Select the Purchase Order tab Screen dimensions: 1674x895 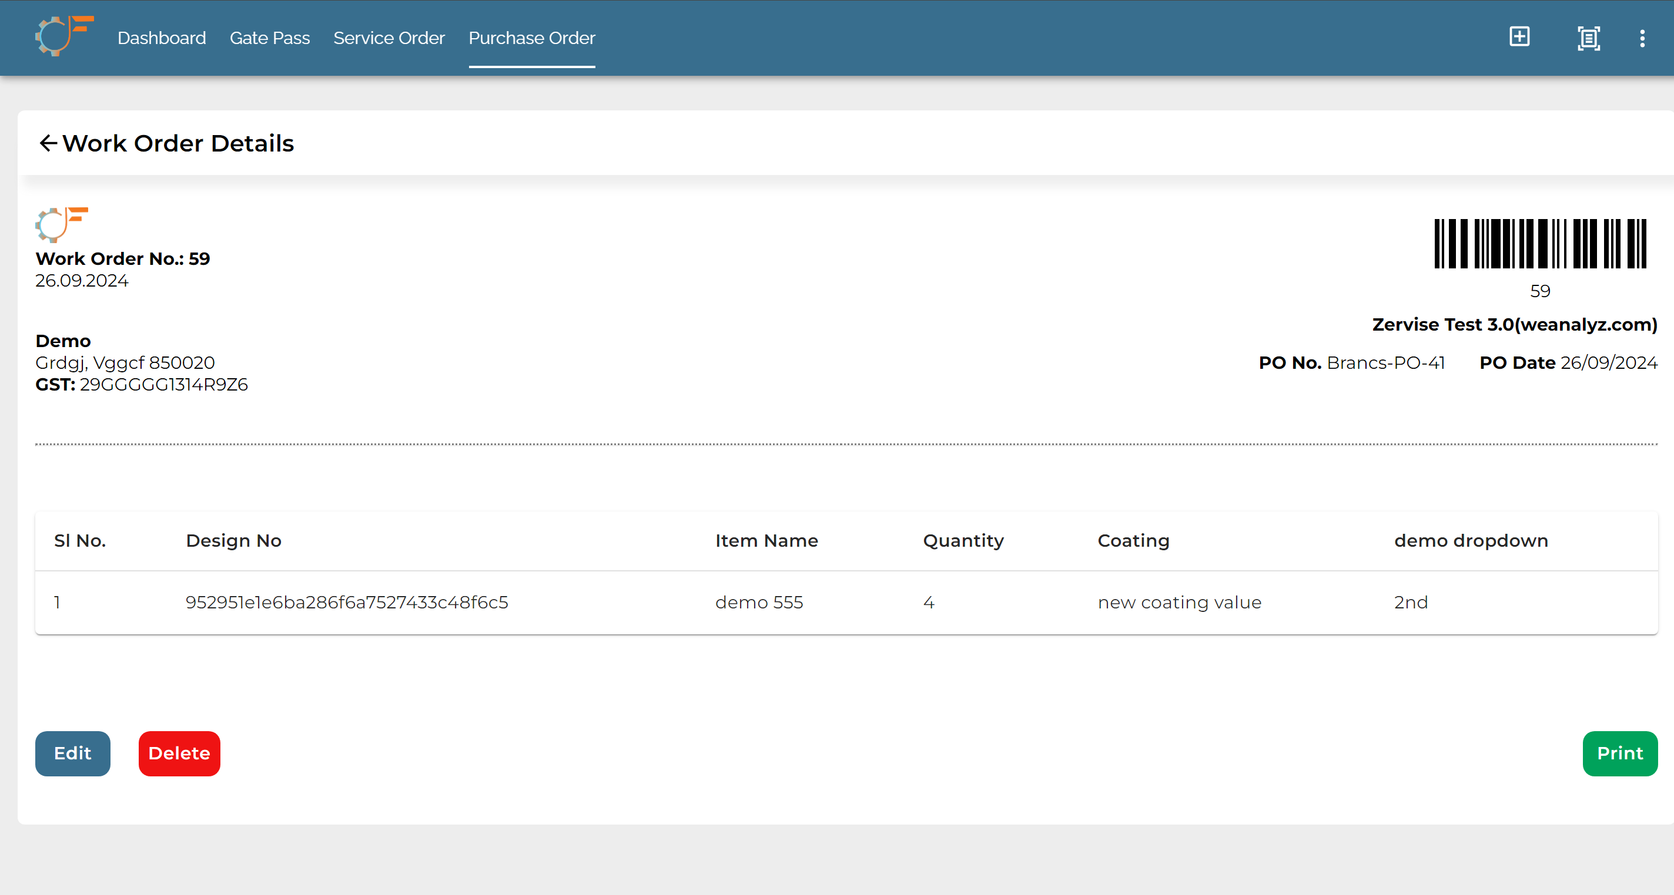531,38
